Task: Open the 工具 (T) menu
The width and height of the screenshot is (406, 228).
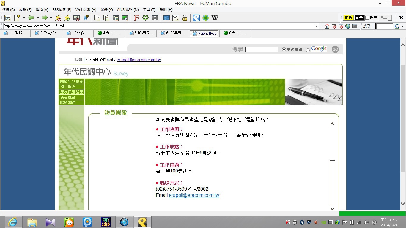Action: point(149,10)
